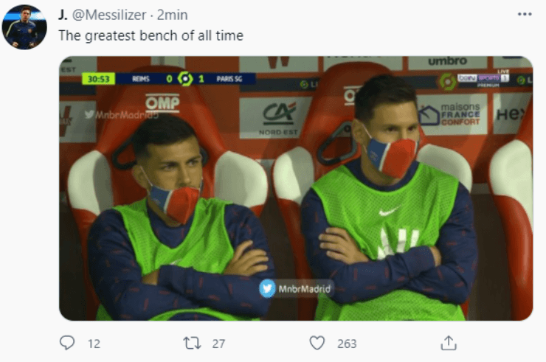Like the tweet with the heart icon
Image resolution: width=546 pixels, height=362 pixels.
pos(317,343)
